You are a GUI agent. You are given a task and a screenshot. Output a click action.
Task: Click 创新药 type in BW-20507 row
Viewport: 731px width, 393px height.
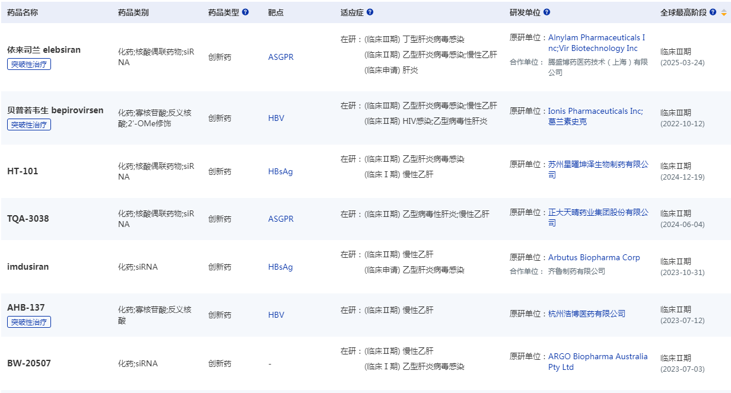coord(220,363)
